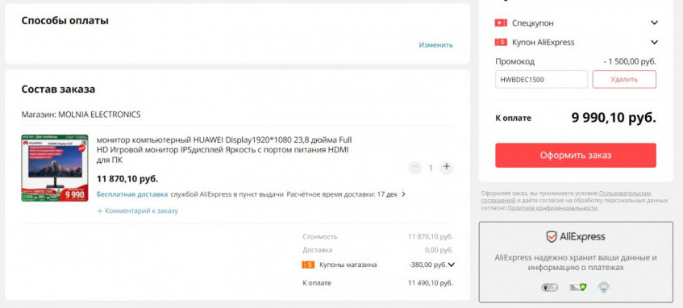The image size is (683, 308).
Task: Open the Политике конфиденциальности link
Action: pyautogui.click(x=552, y=208)
